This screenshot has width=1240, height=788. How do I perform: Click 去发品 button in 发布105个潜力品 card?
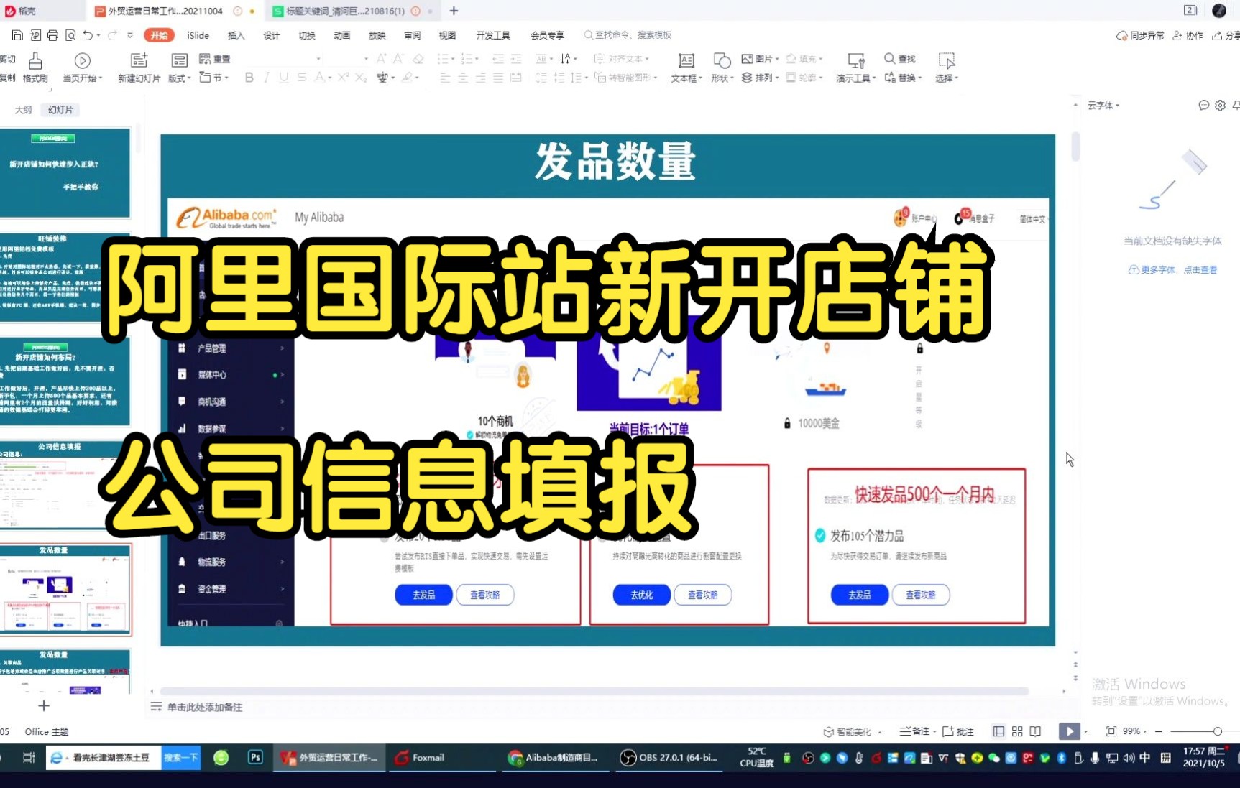(x=860, y=595)
